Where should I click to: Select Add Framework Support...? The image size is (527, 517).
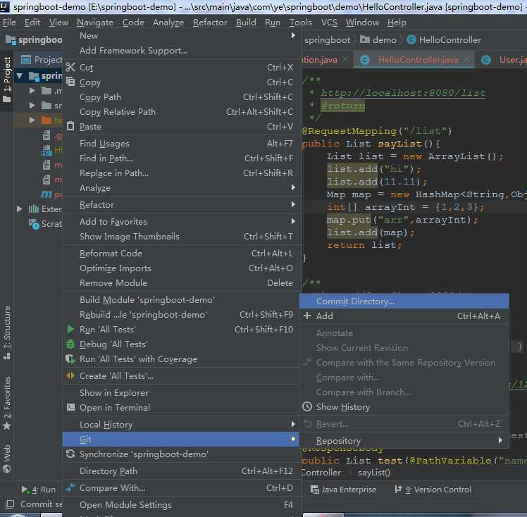(181, 51)
